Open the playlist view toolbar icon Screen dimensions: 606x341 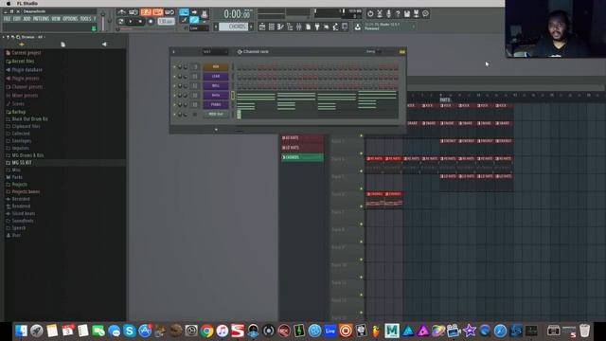[262, 27]
